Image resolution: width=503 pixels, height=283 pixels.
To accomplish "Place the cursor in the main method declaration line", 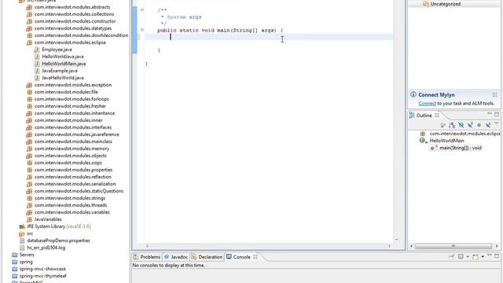I will [220, 30].
